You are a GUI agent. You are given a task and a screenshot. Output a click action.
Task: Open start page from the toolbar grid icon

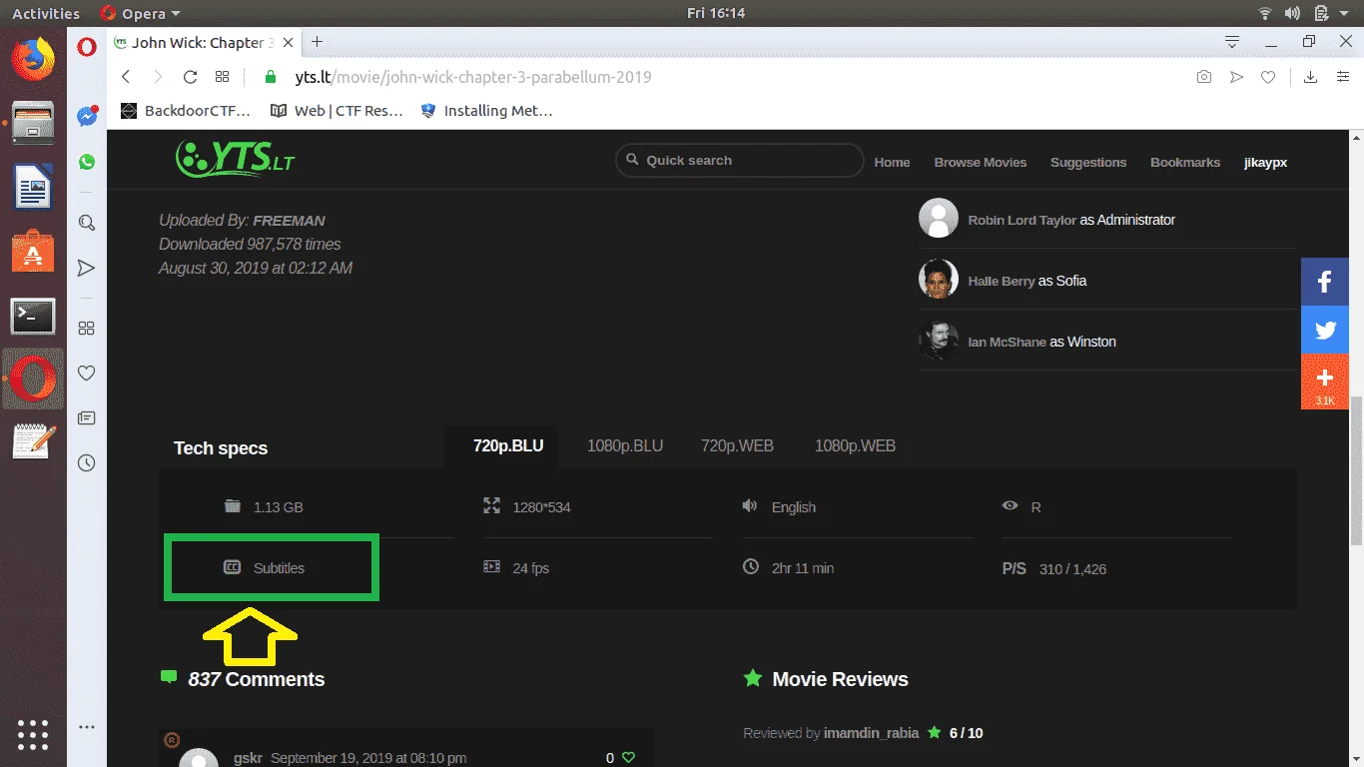pos(222,77)
